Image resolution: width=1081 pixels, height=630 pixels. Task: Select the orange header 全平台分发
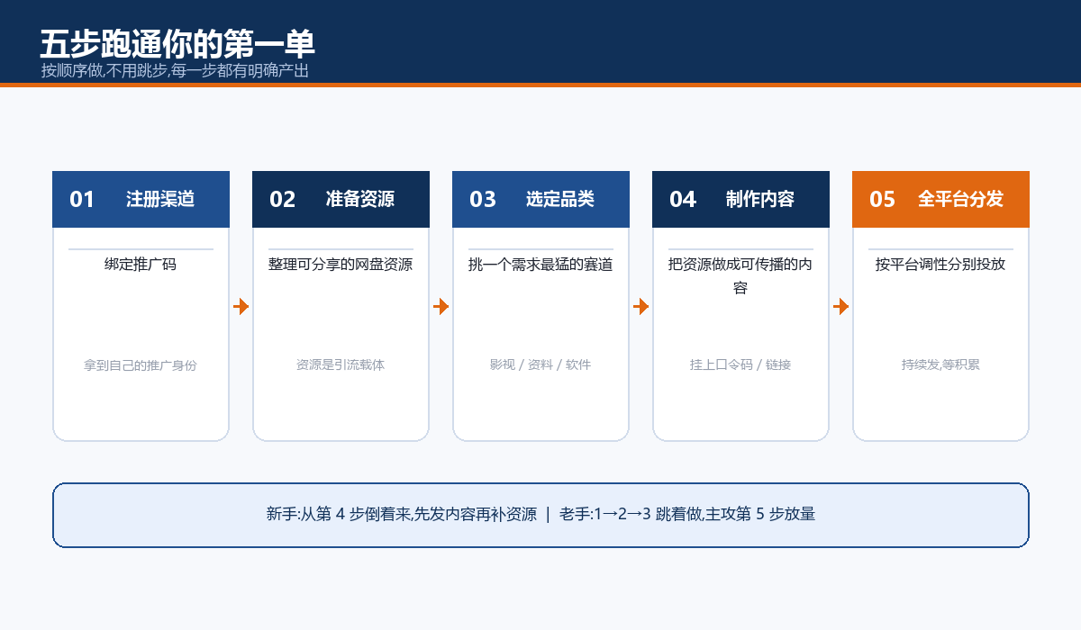pyautogui.click(x=960, y=200)
